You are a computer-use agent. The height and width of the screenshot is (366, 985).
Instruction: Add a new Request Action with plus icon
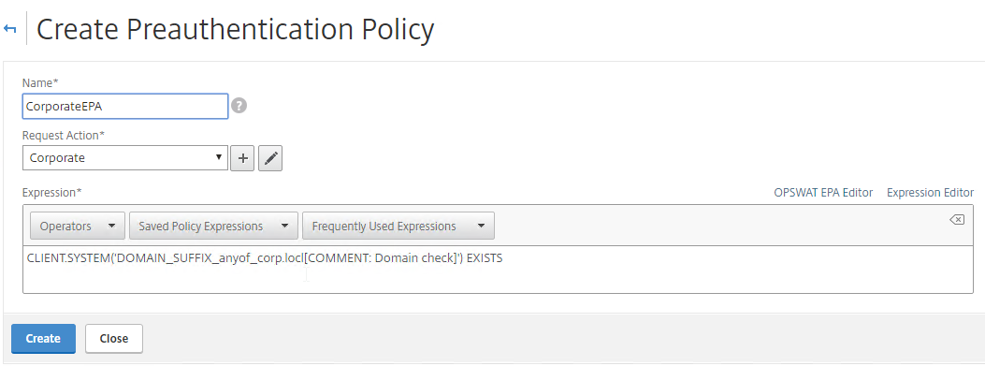pyautogui.click(x=242, y=158)
